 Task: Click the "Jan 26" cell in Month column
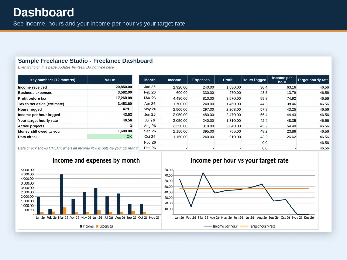[150, 87]
